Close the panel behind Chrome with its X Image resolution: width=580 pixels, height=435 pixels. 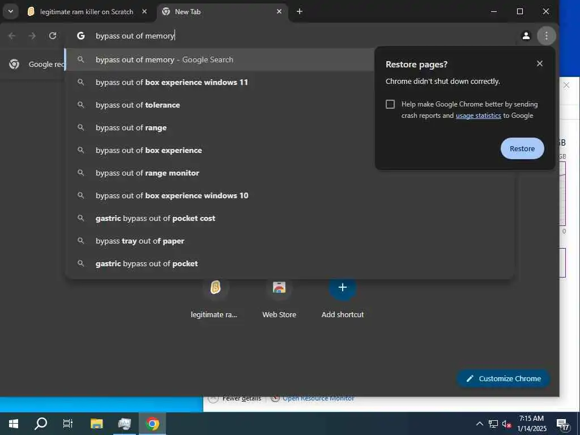tap(566, 86)
